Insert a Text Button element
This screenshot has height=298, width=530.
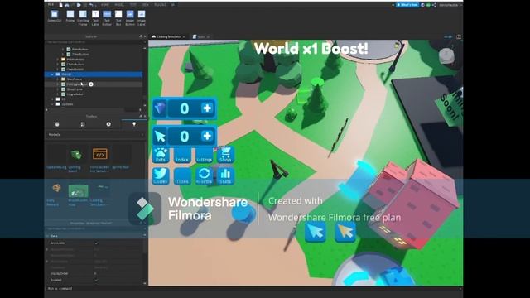pos(107,17)
